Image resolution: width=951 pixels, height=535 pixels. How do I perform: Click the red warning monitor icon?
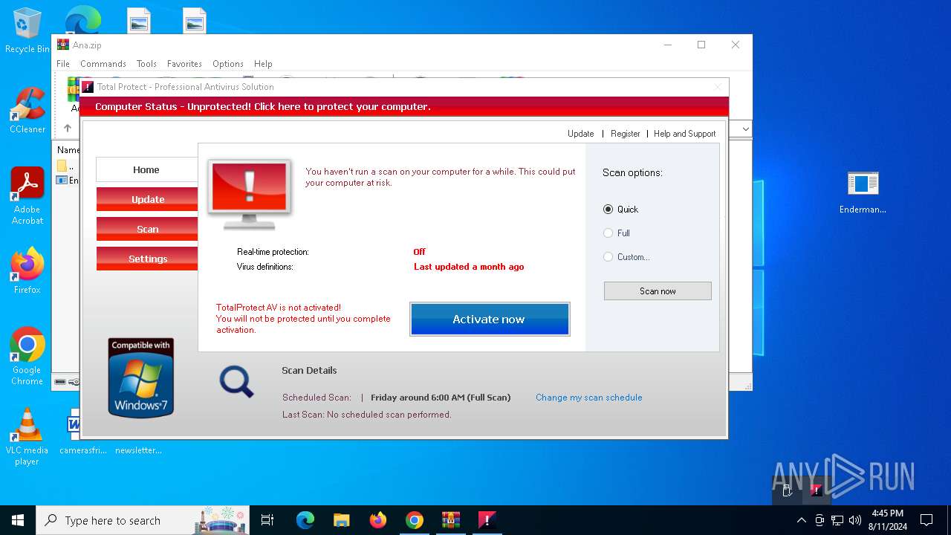[250, 195]
